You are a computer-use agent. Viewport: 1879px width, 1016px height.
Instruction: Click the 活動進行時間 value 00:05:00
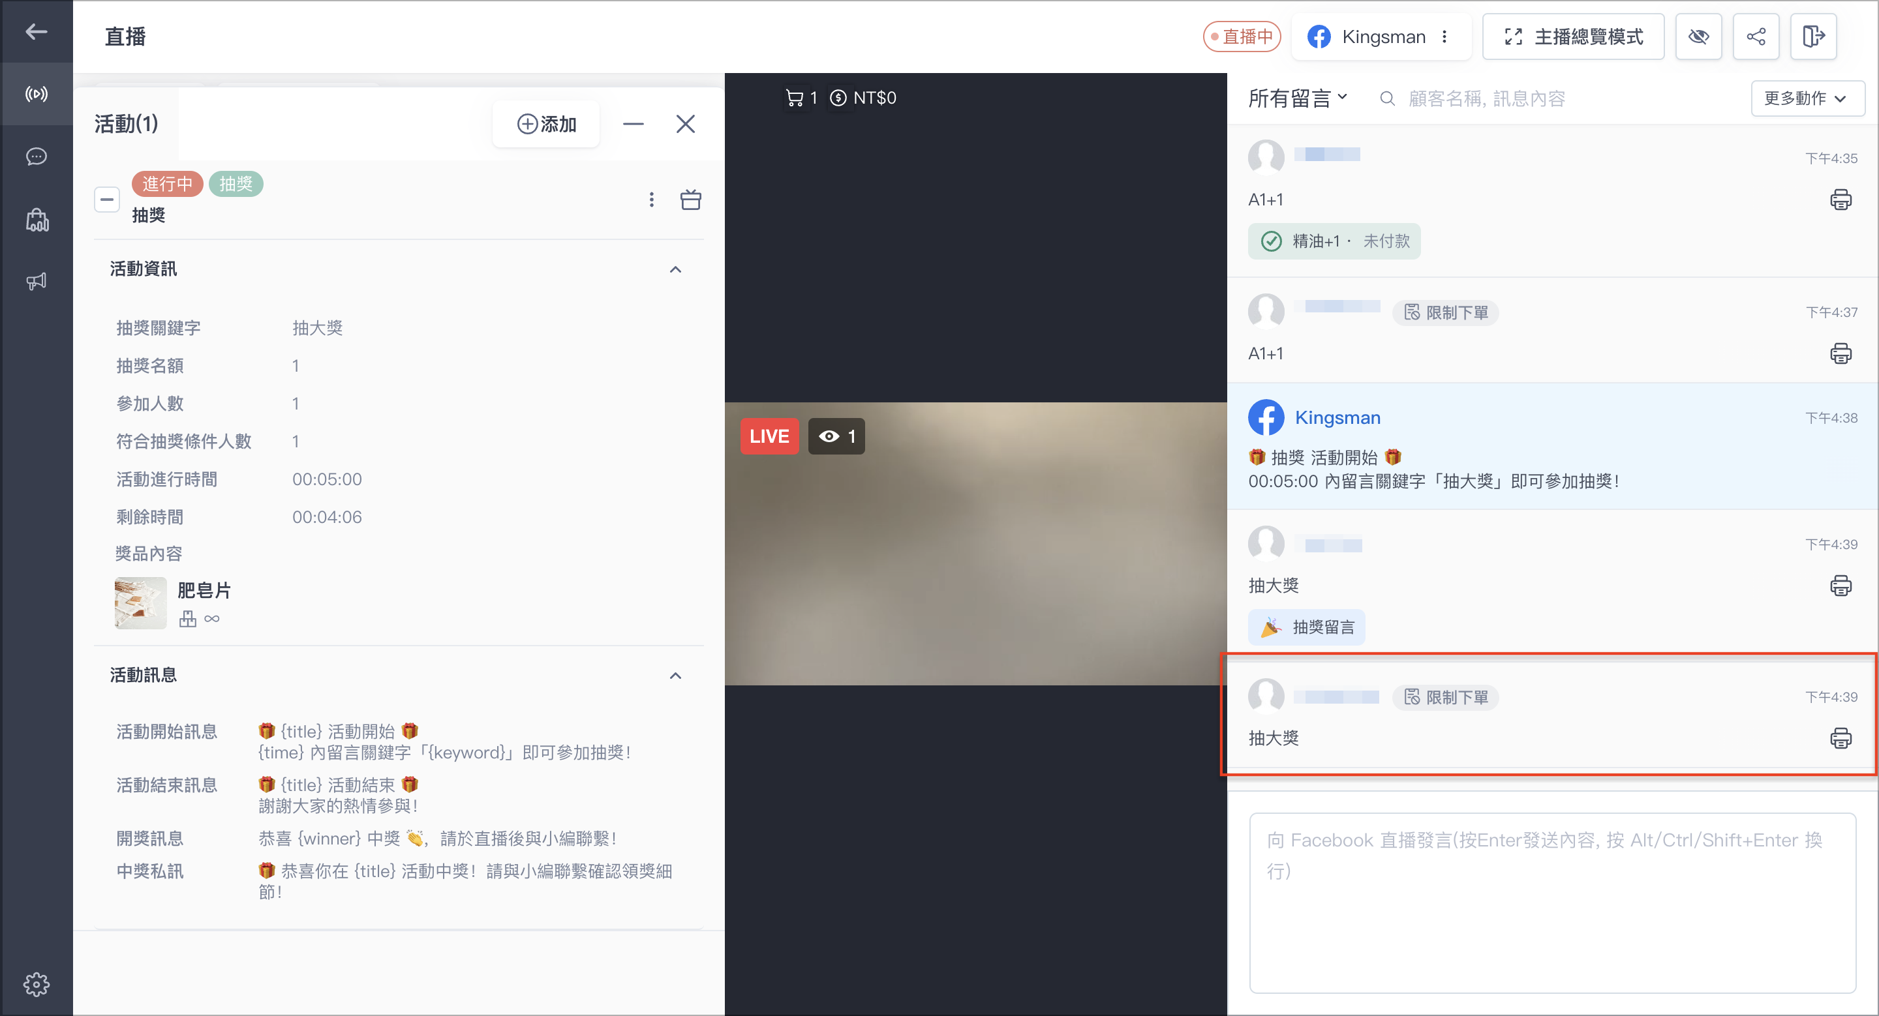(327, 479)
